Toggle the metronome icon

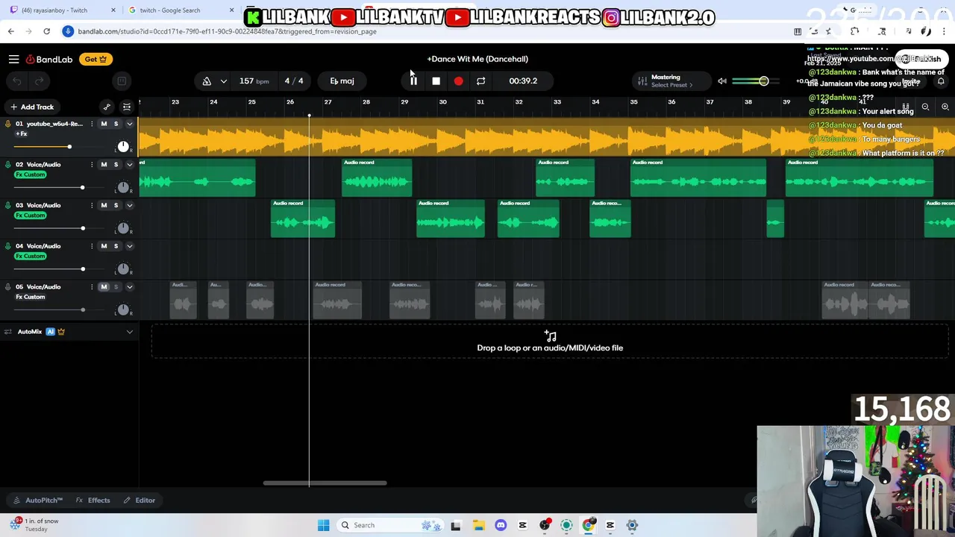coord(207,81)
